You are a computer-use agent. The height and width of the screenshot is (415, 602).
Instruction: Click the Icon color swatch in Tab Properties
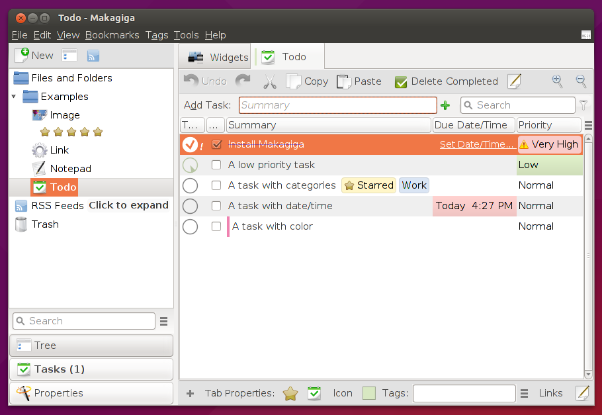click(369, 393)
